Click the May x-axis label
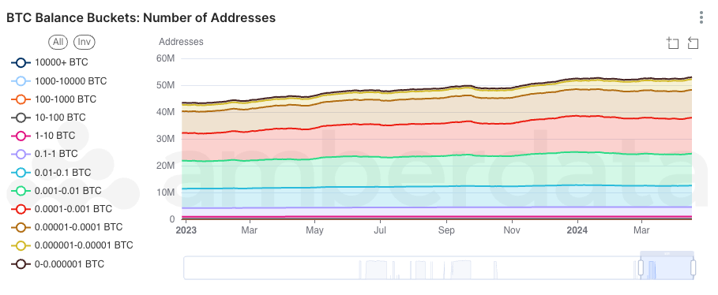This screenshot has height=295, width=718. 314,230
